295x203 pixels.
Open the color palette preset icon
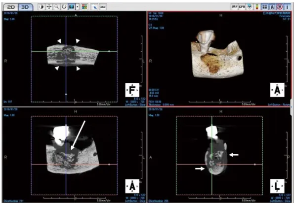pyautogui.click(x=84, y=7)
